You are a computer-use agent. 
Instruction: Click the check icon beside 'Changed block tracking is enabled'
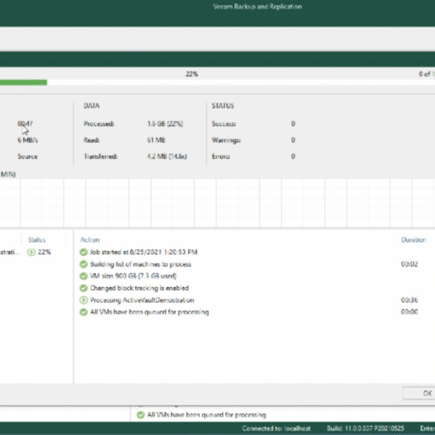(83, 288)
